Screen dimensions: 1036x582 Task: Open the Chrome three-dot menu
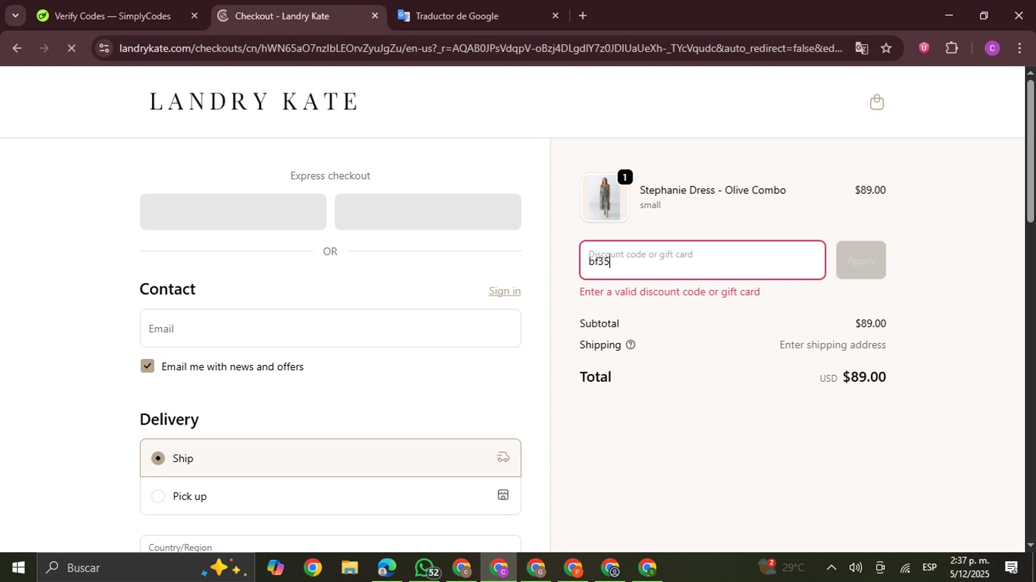(x=1019, y=48)
